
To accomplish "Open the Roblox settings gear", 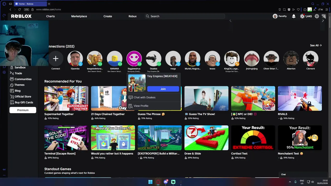I will 317,16.
